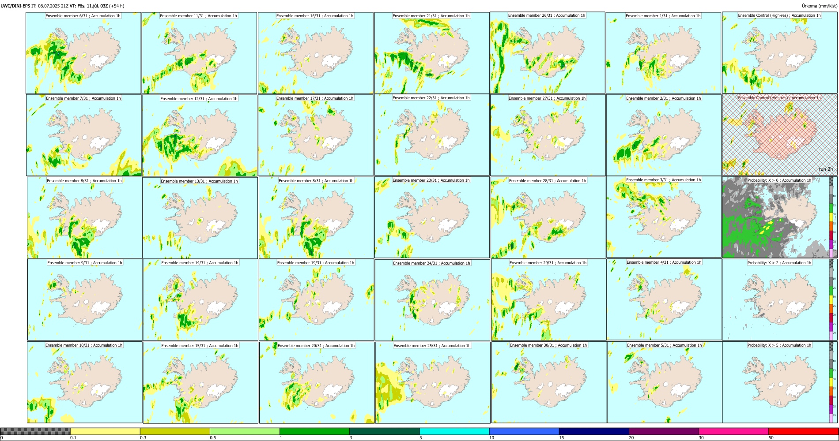Open the Probability X > 5 map panel

click(x=780, y=382)
